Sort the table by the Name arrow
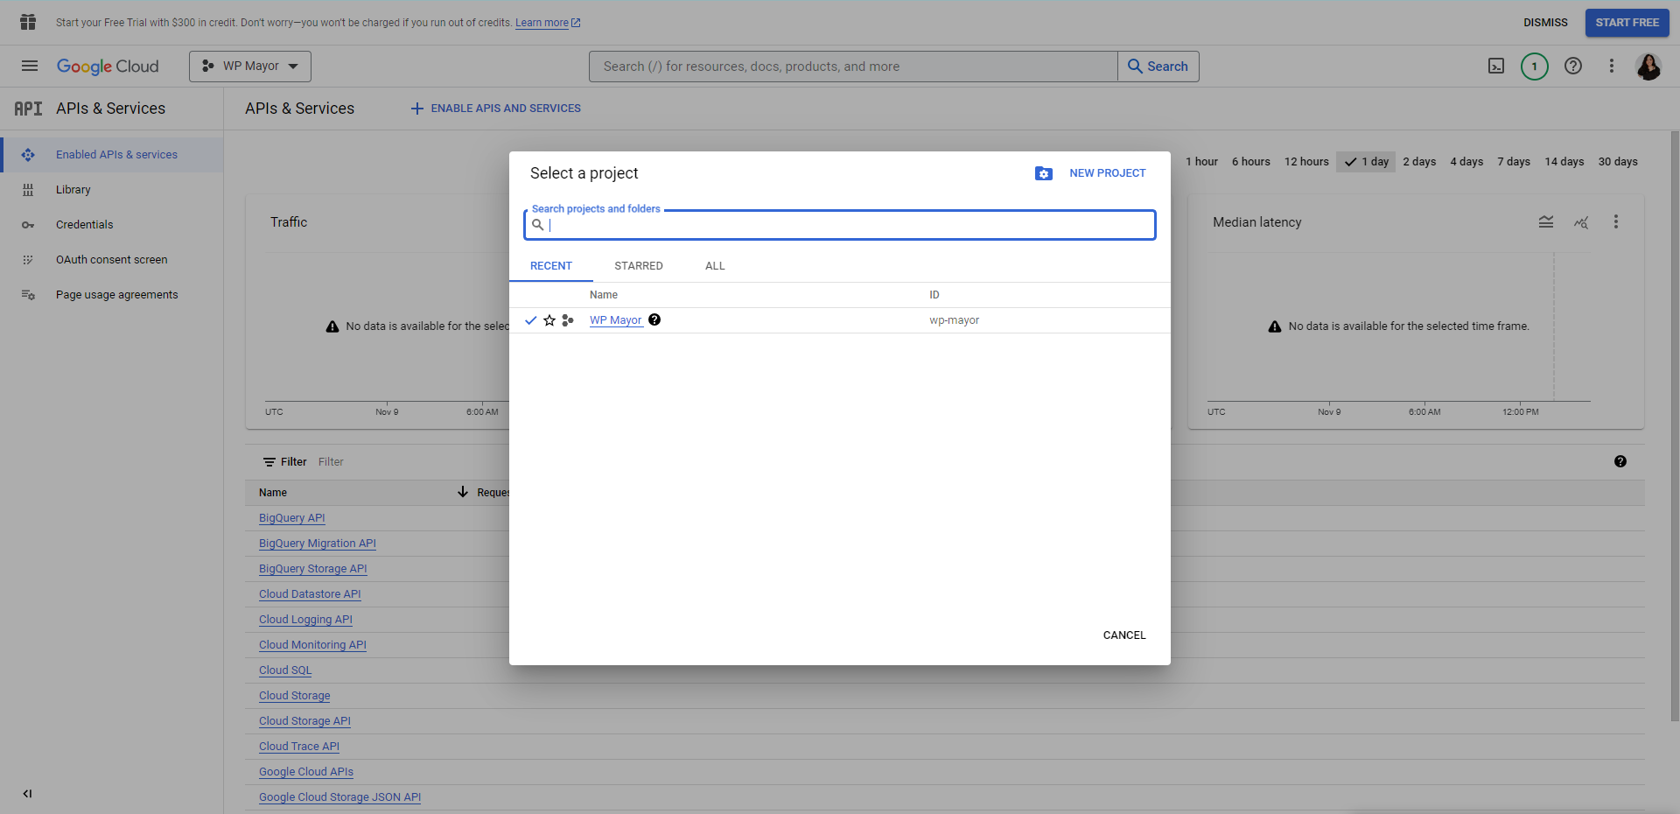Image resolution: width=1680 pixels, height=814 pixels. coord(463,492)
